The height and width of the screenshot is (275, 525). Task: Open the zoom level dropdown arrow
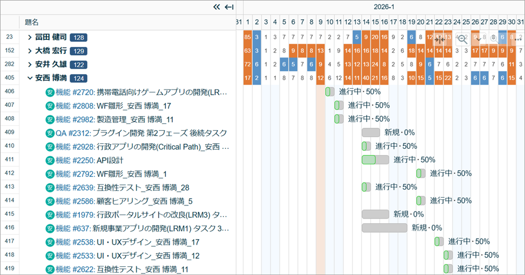[x=479, y=39]
